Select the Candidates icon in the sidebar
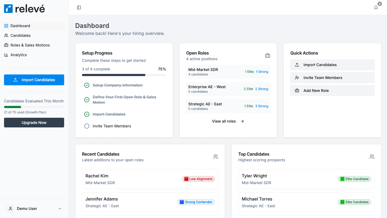This screenshot has width=387, height=218. click(x=6, y=35)
